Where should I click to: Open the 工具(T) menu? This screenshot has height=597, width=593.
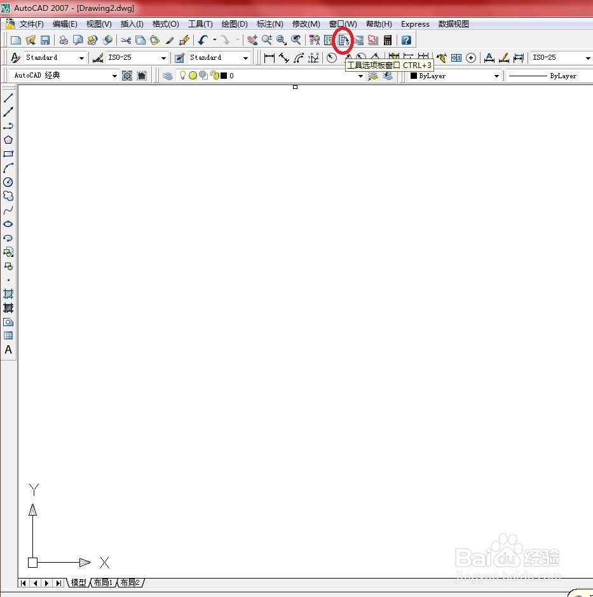point(200,24)
